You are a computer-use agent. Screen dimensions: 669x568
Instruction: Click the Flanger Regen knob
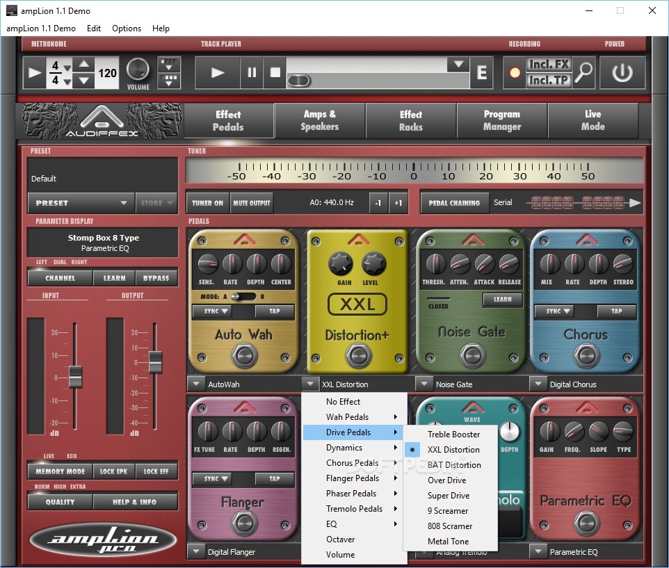281,432
